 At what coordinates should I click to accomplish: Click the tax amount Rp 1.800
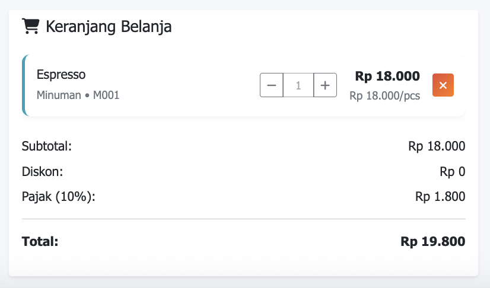tap(440, 197)
